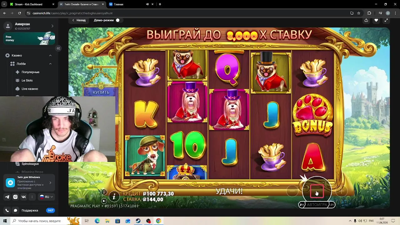Screen dimensions: 400x225
Task: Stop the spin with the red square button
Action: pos(317,192)
